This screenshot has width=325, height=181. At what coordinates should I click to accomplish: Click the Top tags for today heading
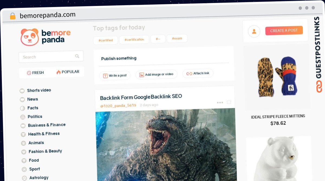(x=119, y=28)
